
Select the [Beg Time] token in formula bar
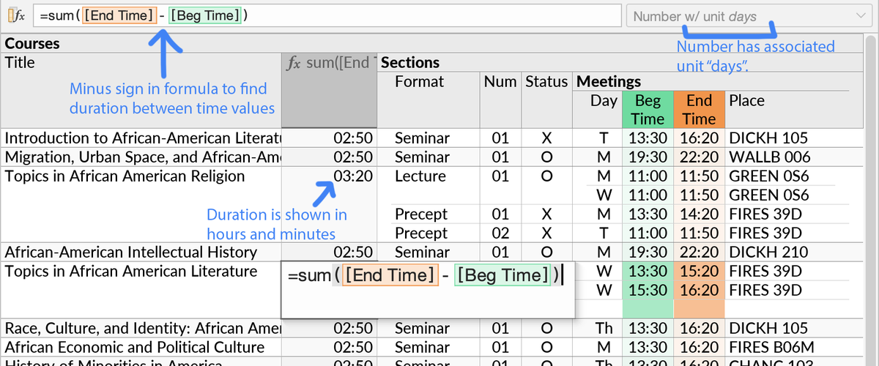pos(204,16)
